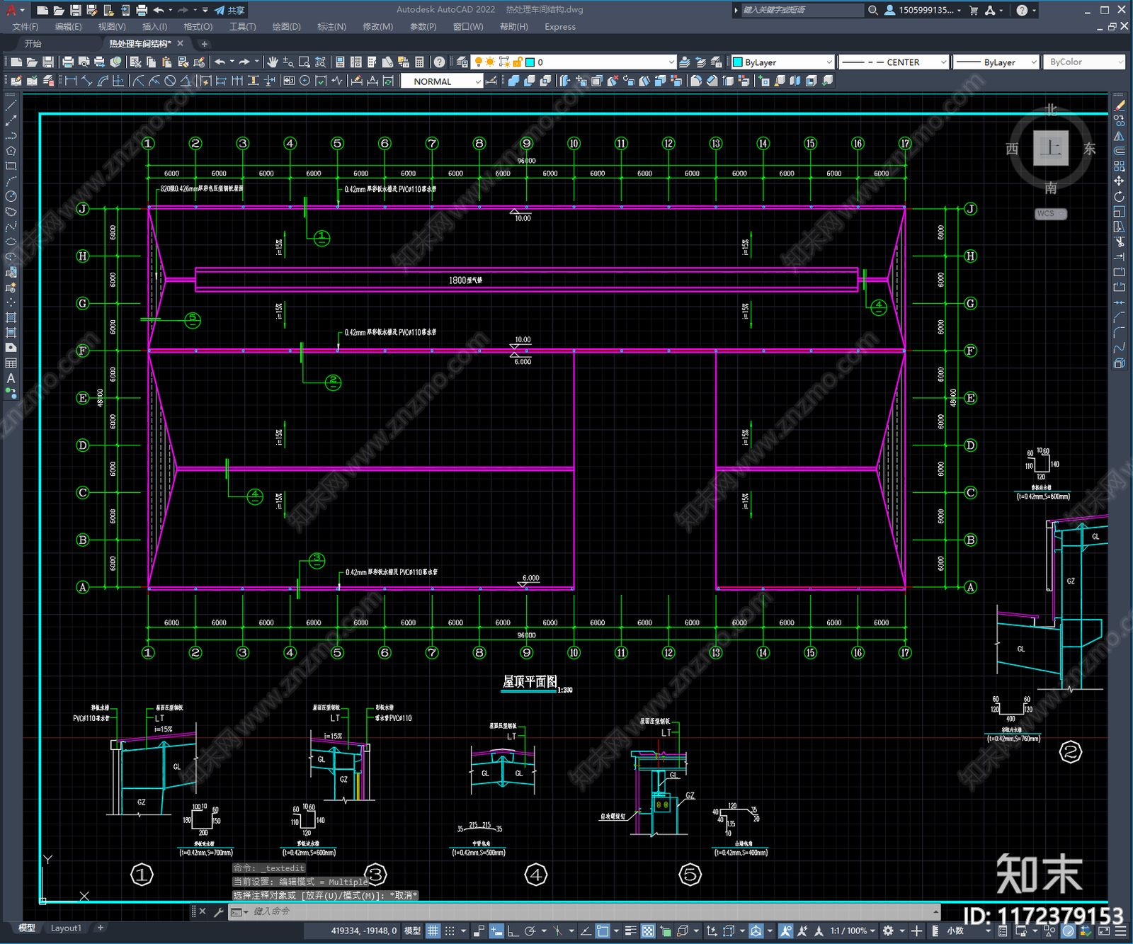Select the Erase tool in modify toolbar
Screen dimensions: 1133x944
coord(1119,105)
